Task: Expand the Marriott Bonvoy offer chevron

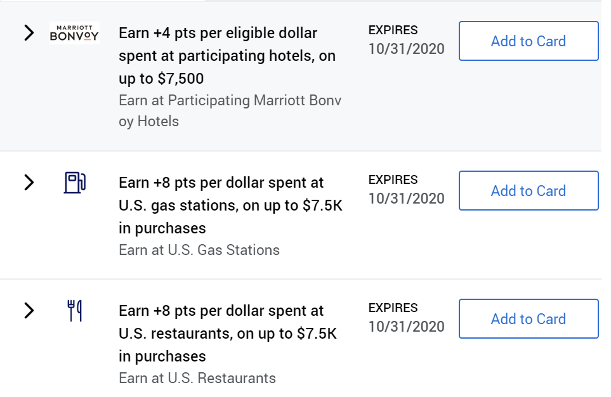Action: [x=29, y=33]
